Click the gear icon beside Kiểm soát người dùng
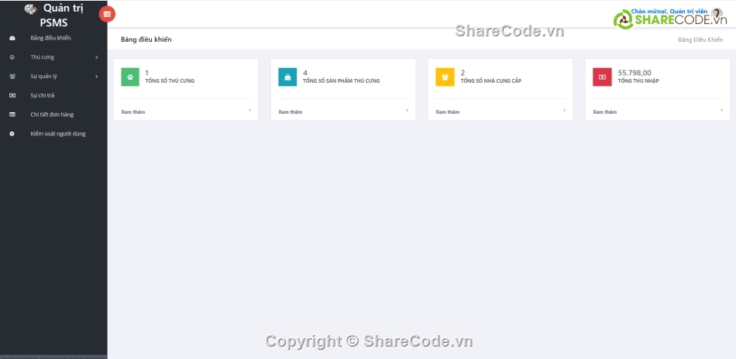736x359 pixels. tap(12, 134)
